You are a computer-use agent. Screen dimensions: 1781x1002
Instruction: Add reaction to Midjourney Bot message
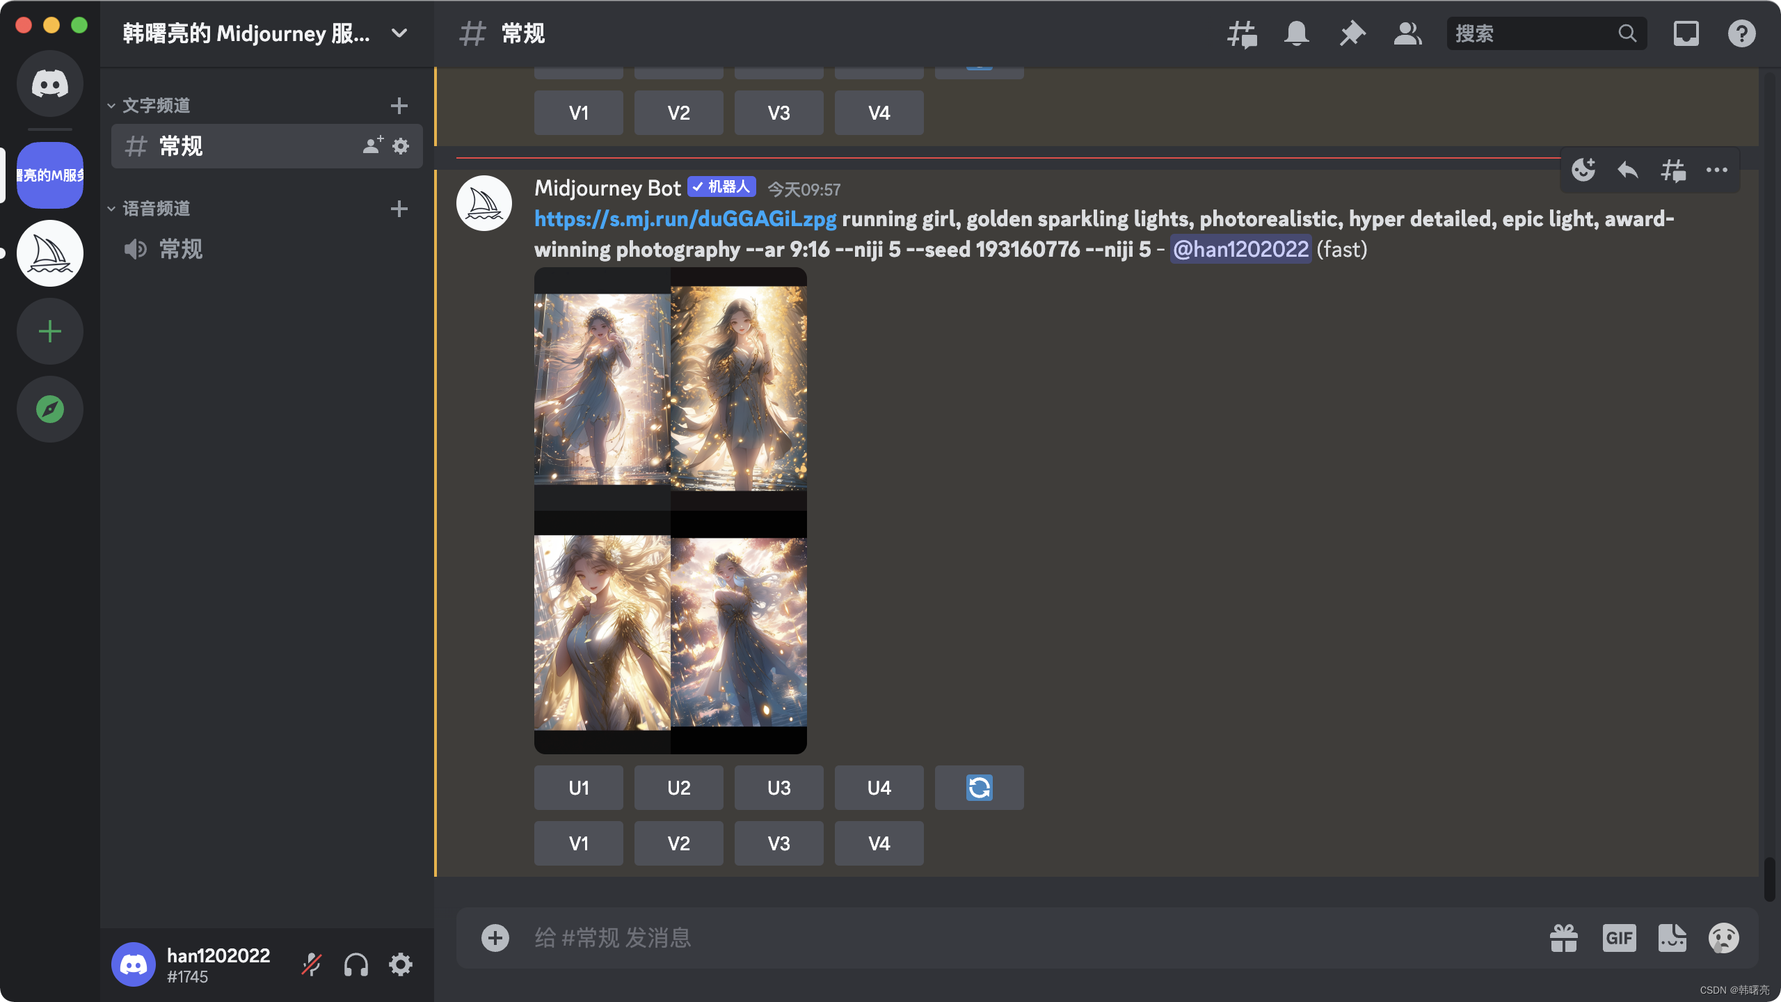(1583, 170)
